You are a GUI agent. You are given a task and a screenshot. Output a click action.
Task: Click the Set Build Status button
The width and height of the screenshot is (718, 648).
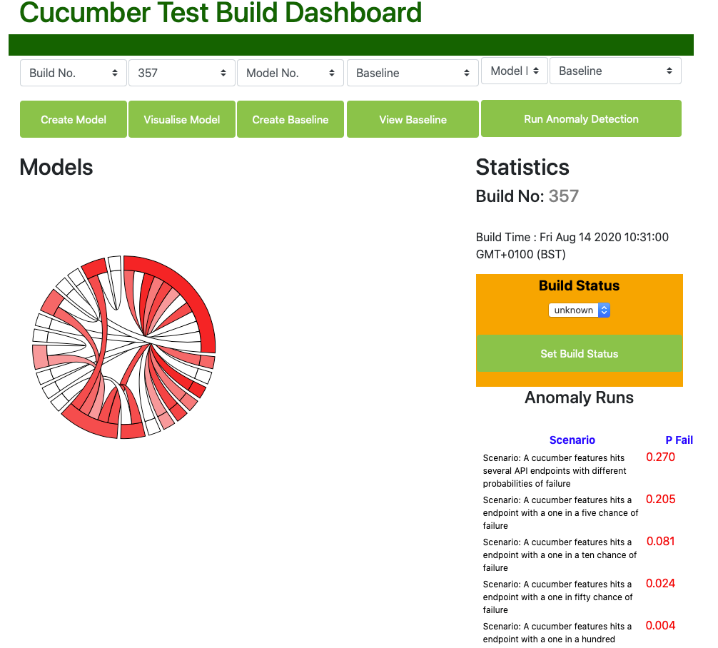click(x=579, y=353)
